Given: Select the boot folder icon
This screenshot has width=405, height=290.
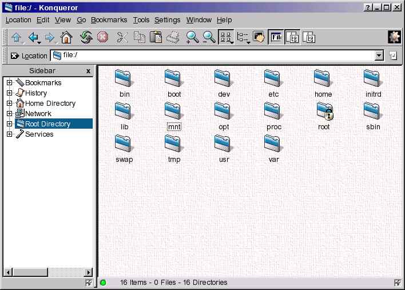Looking at the screenshot, I should tap(173, 78).
